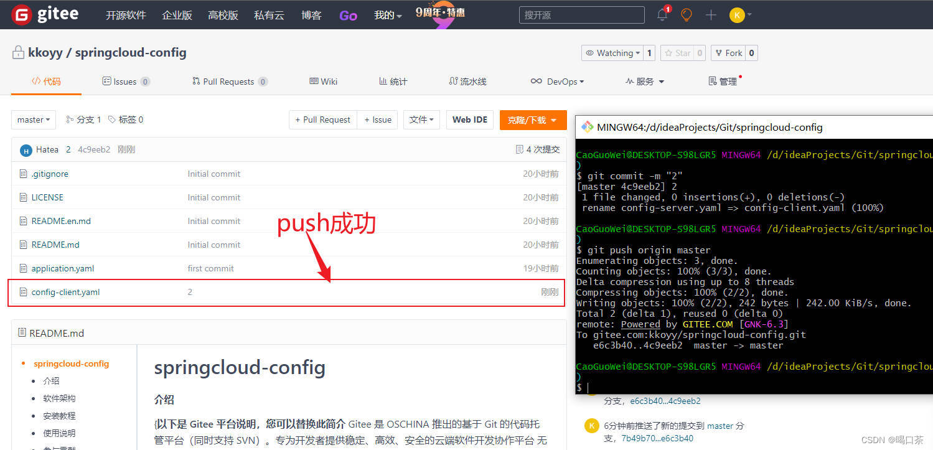
Task: Open the config-client.yaml file
Action: tap(65, 292)
